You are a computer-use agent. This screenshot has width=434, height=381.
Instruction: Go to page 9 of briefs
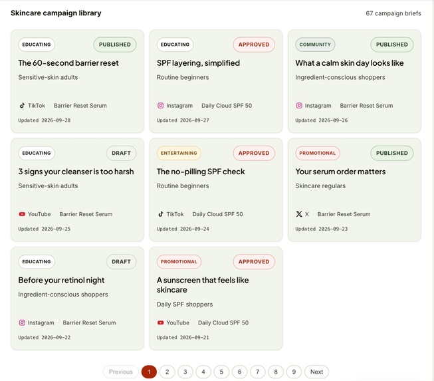tap(294, 372)
